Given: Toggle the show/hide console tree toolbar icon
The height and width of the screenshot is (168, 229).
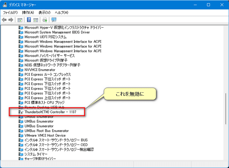Looking at the screenshot, I should coord(20,20).
